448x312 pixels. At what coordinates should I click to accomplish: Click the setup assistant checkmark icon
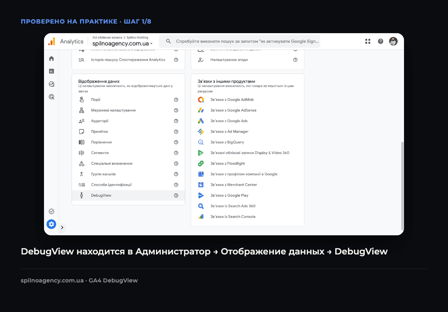(x=52, y=211)
